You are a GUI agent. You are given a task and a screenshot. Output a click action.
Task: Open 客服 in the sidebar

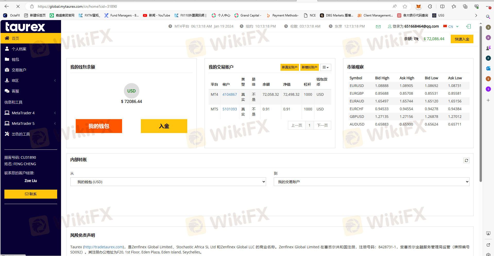tap(31, 91)
